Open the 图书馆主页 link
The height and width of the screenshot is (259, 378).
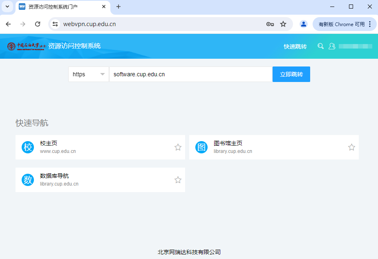tap(228, 144)
